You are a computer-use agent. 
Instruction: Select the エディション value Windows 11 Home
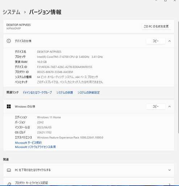click(49, 117)
